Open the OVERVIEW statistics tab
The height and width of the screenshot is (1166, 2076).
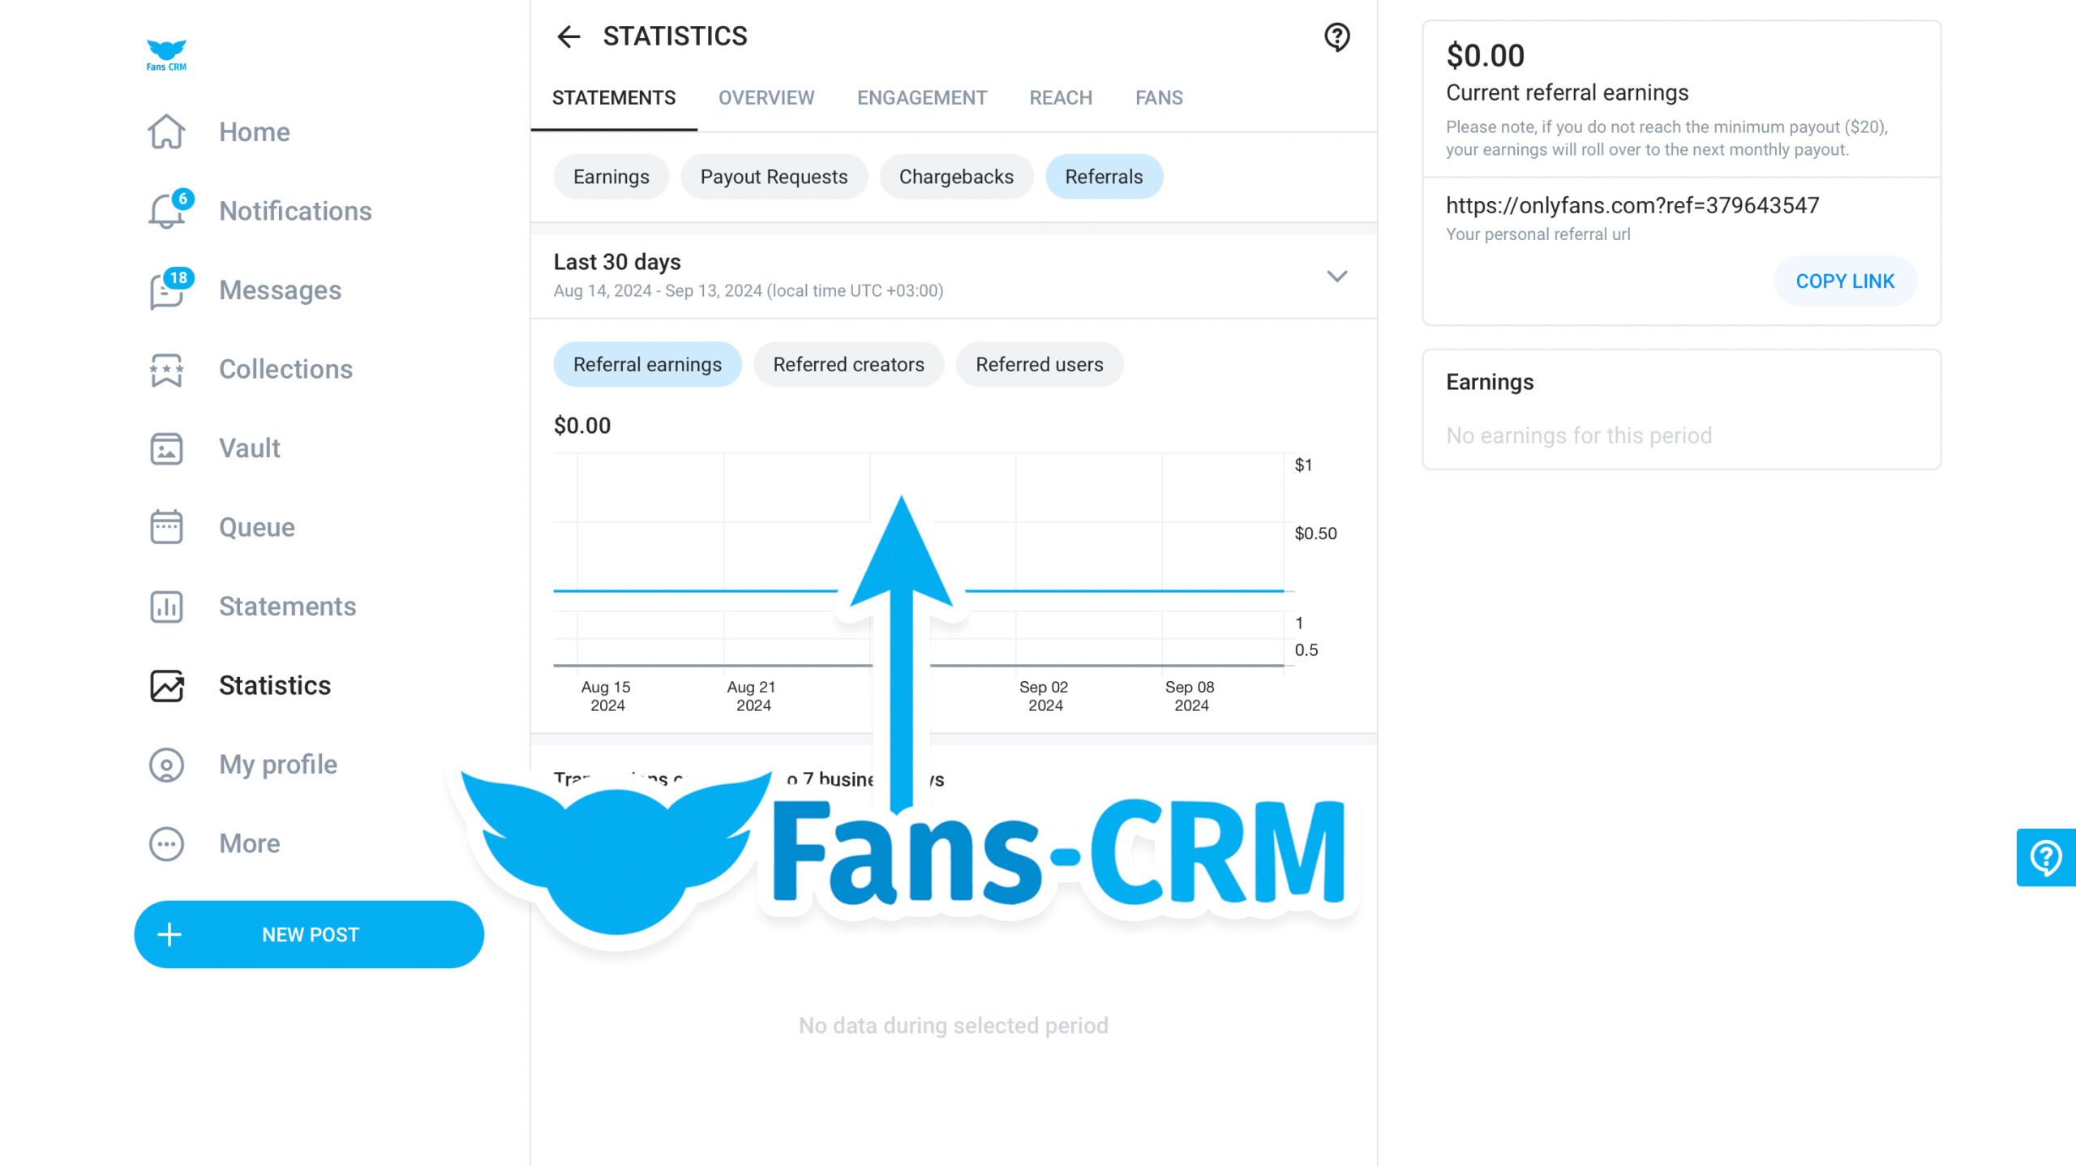[766, 97]
